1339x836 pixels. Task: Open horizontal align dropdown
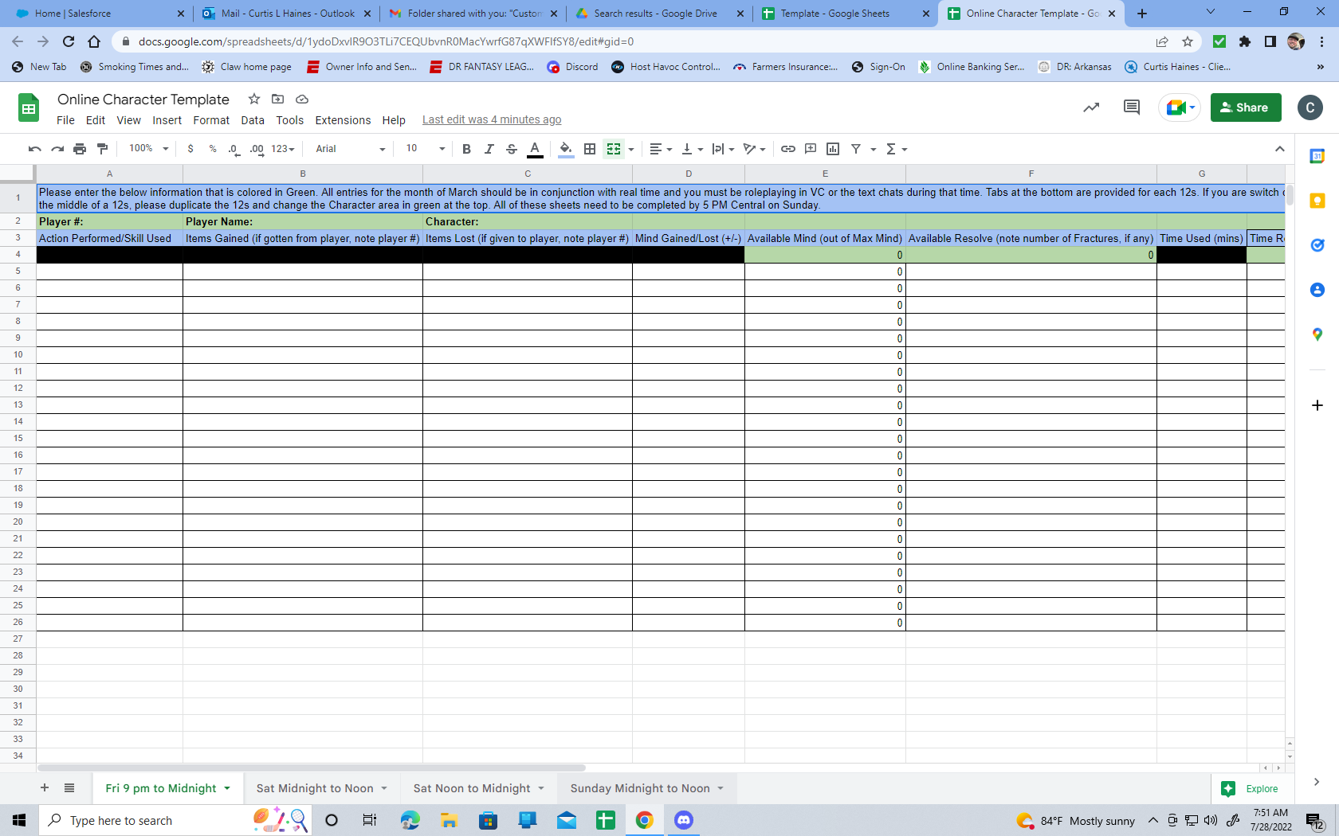coord(661,149)
